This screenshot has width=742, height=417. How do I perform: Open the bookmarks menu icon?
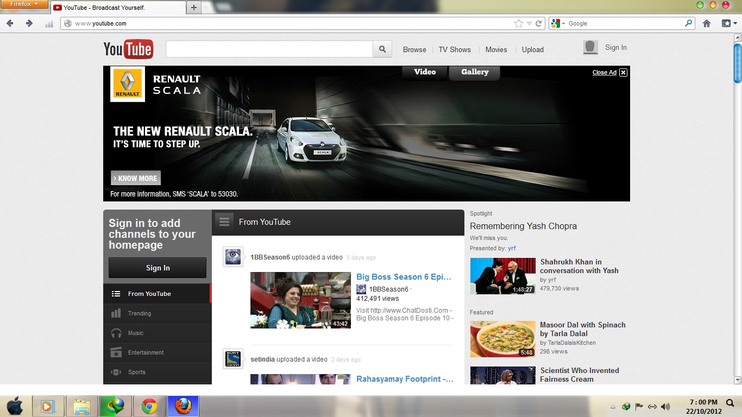pos(729,23)
